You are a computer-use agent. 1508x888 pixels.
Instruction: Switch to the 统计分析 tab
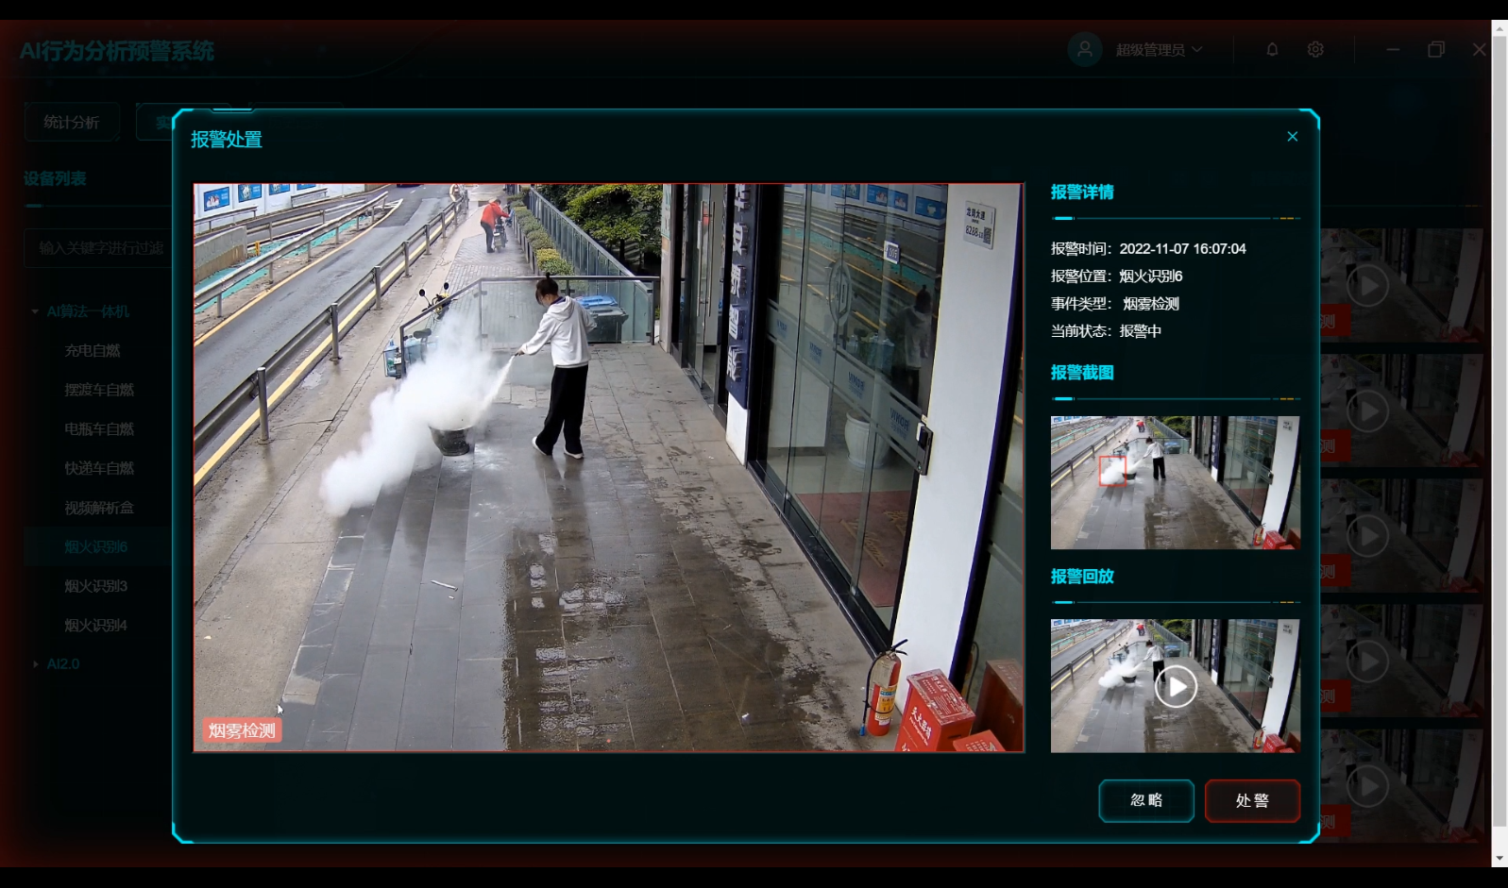point(72,122)
